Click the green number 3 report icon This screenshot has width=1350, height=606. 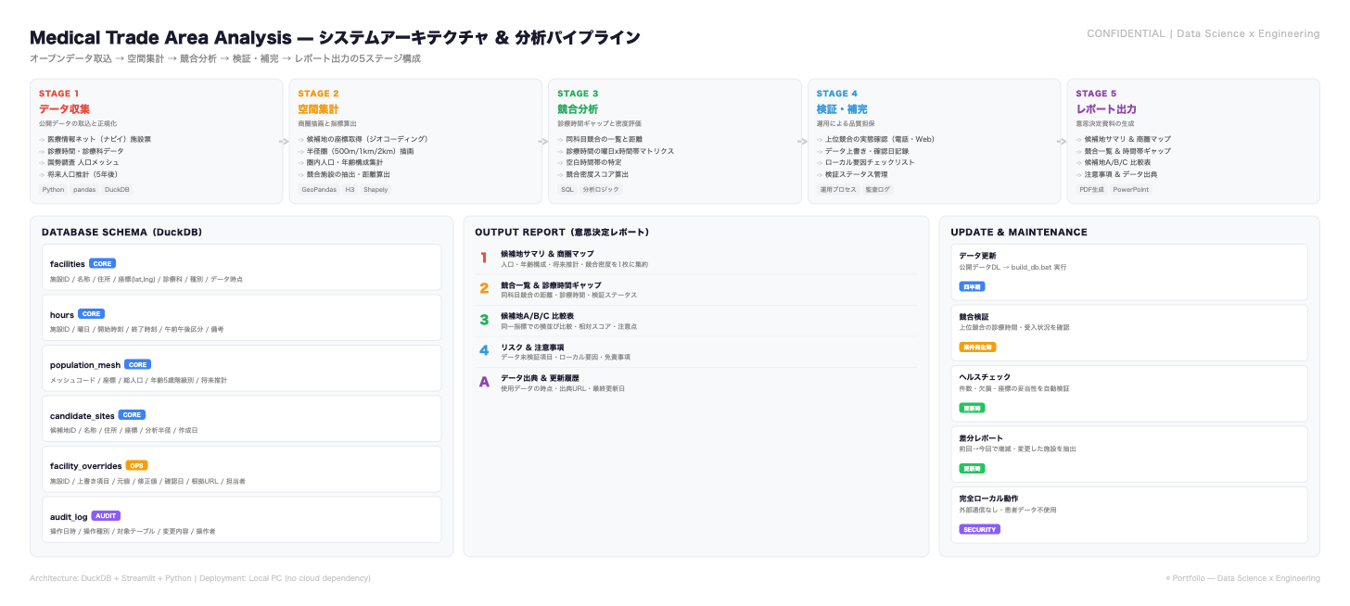tap(483, 321)
